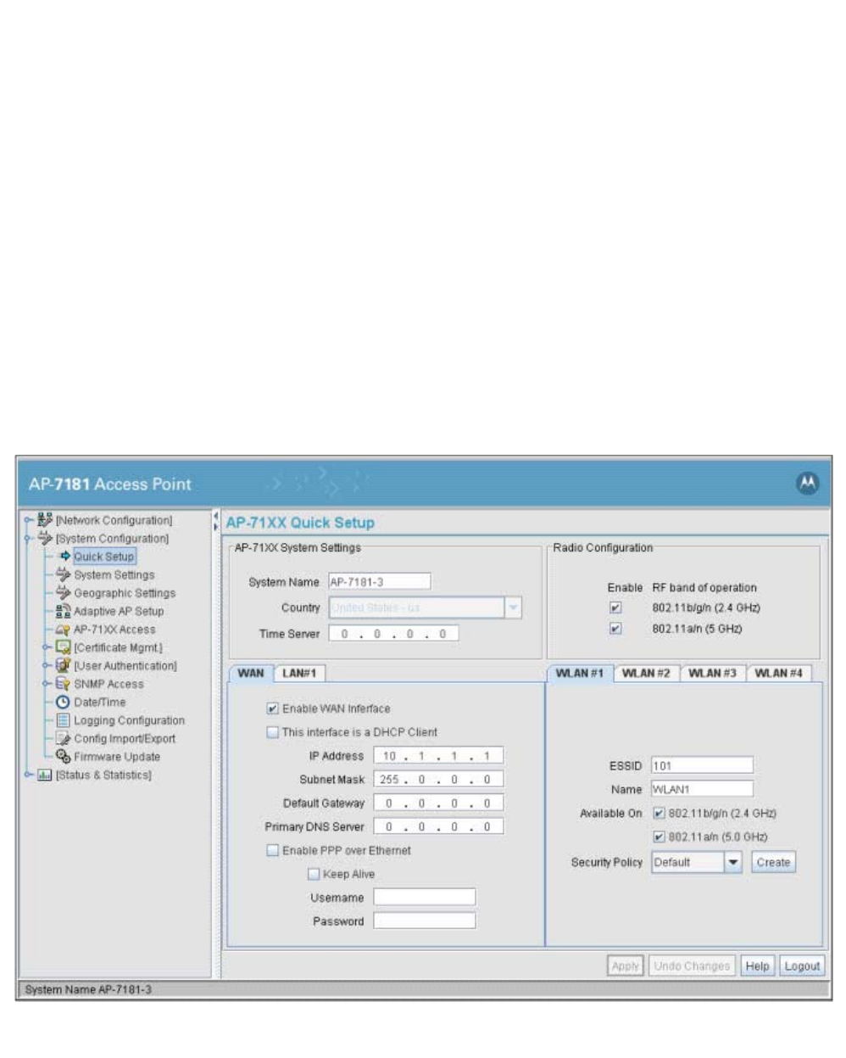
Task: Click the Date/Time clock icon
Action: (63, 702)
